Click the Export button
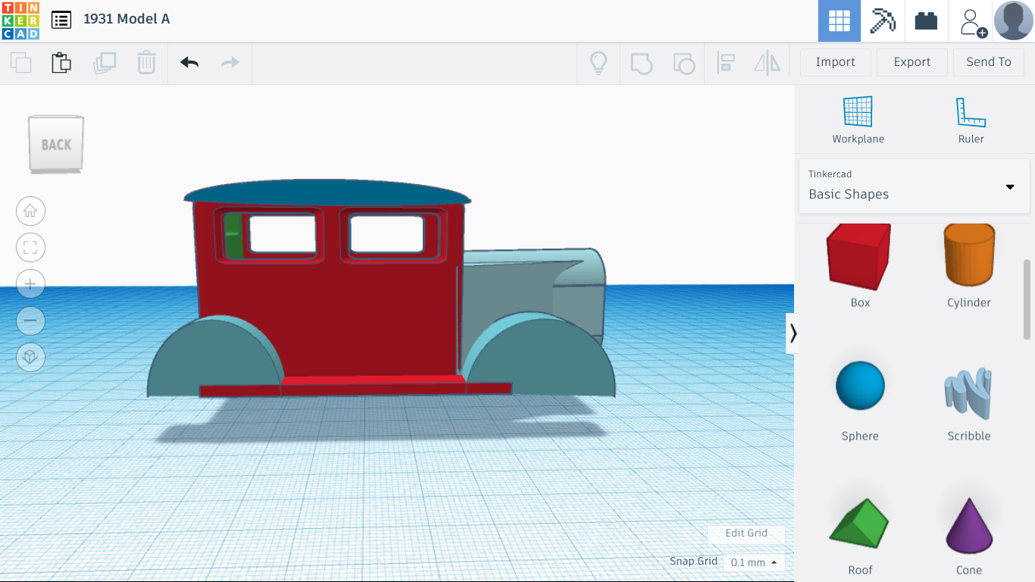 click(x=911, y=62)
